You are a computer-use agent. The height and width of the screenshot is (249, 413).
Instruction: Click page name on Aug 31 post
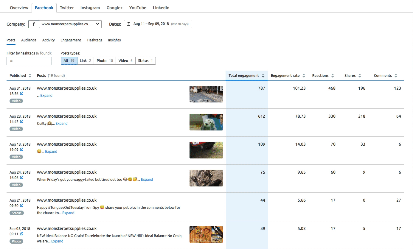point(67,88)
